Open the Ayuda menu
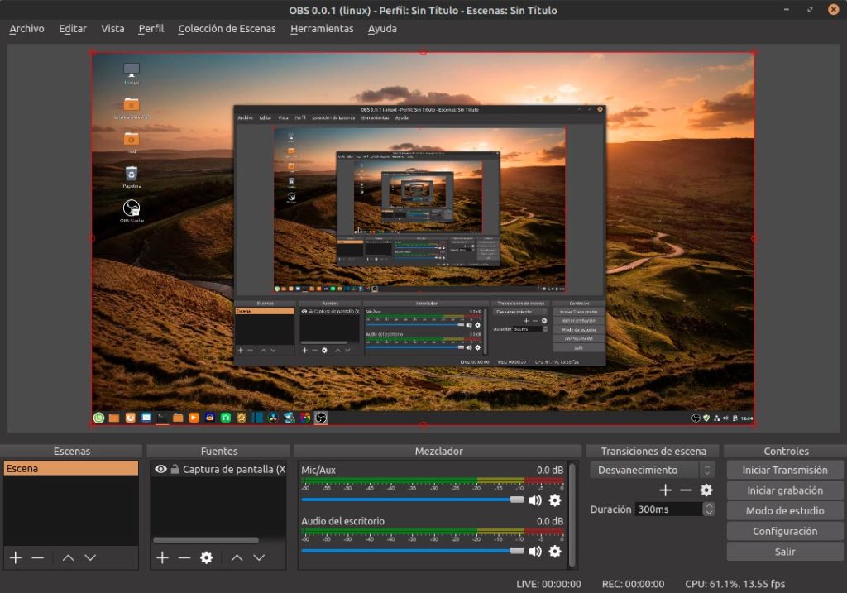Screen dimensions: 847x593 tap(382, 29)
